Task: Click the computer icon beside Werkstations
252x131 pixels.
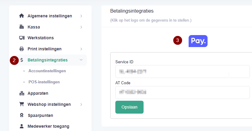Action: pos(22,38)
